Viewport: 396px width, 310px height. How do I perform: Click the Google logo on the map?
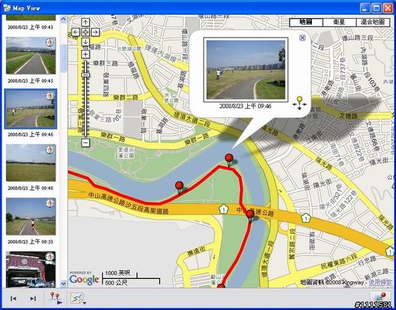[x=84, y=279]
